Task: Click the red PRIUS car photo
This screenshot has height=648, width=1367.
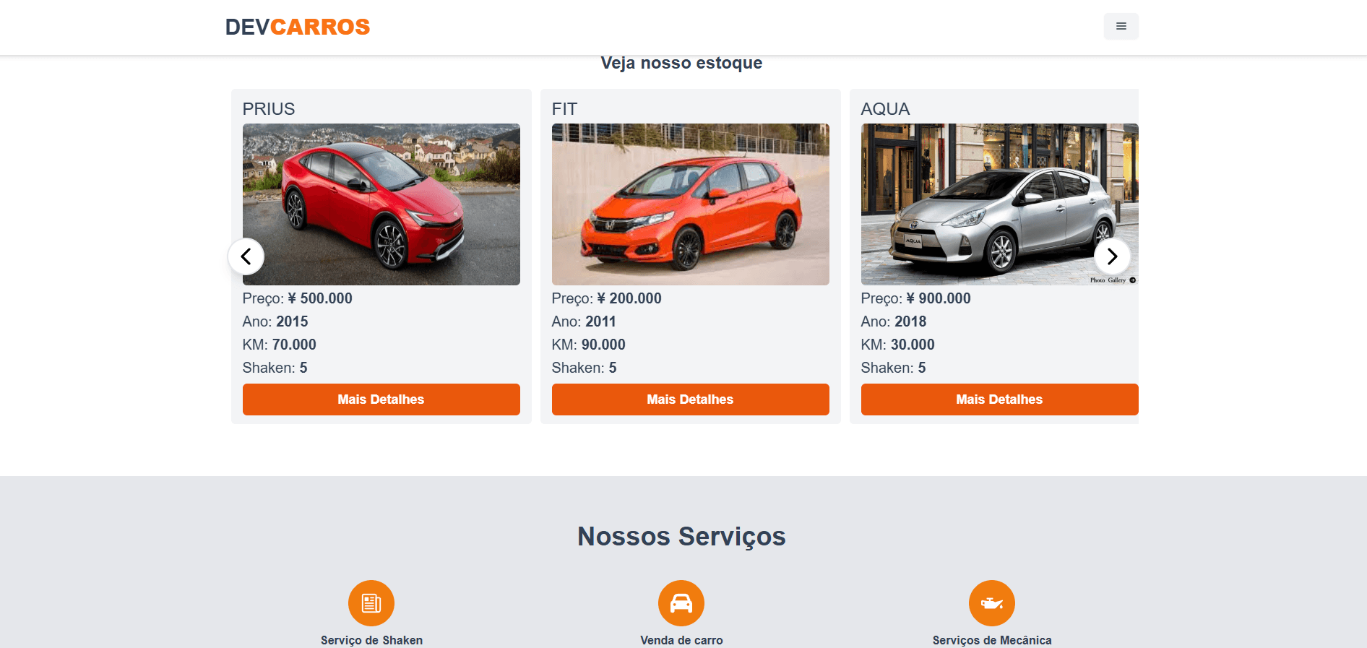Action: (381, 203)
